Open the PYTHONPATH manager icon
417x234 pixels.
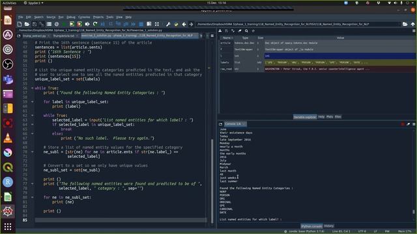click(x=176, y=24)
